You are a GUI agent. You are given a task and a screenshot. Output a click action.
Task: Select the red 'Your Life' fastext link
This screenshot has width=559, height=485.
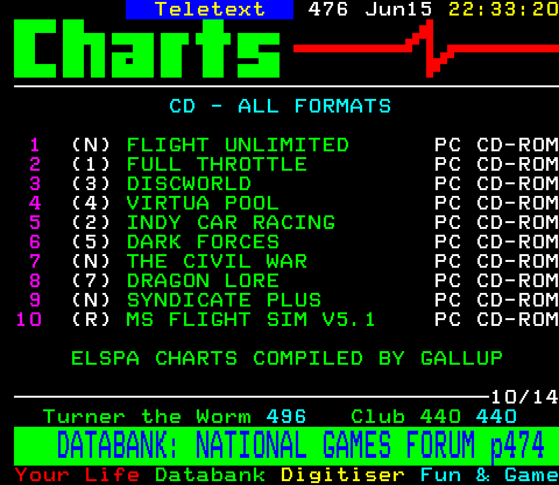77,475
